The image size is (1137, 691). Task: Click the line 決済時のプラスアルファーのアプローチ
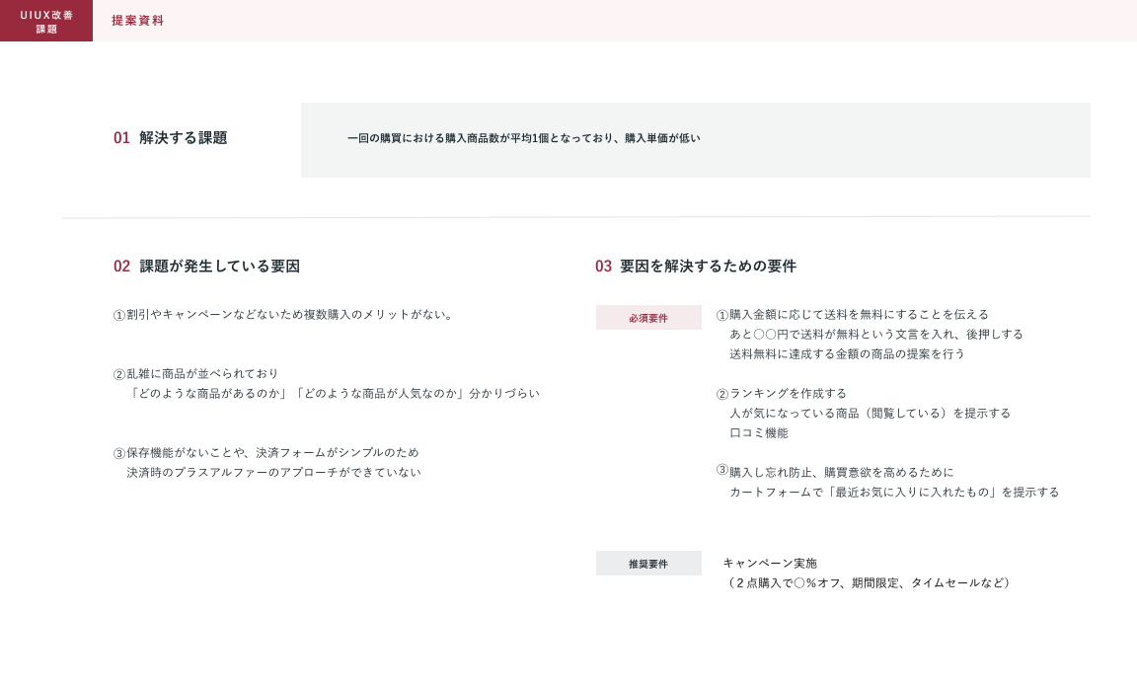click(x=273, y=473)
